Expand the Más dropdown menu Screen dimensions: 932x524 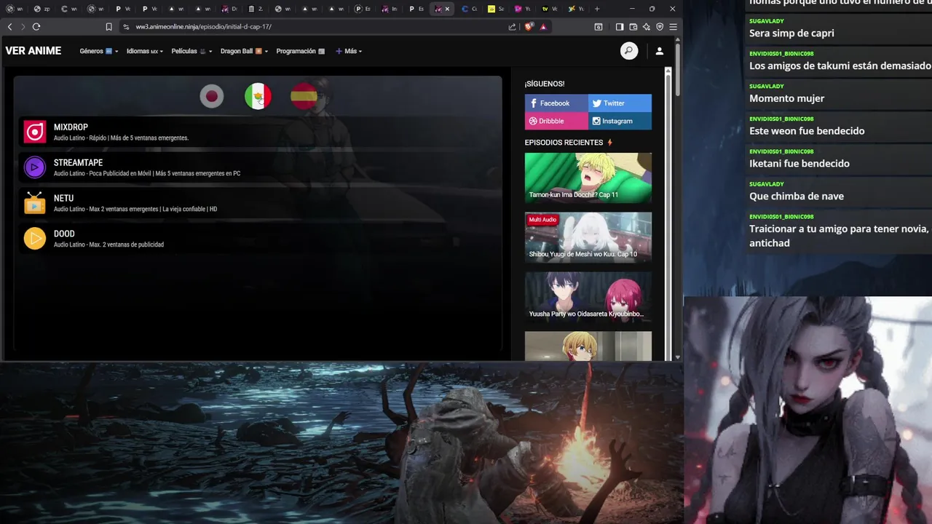(349, 51)
